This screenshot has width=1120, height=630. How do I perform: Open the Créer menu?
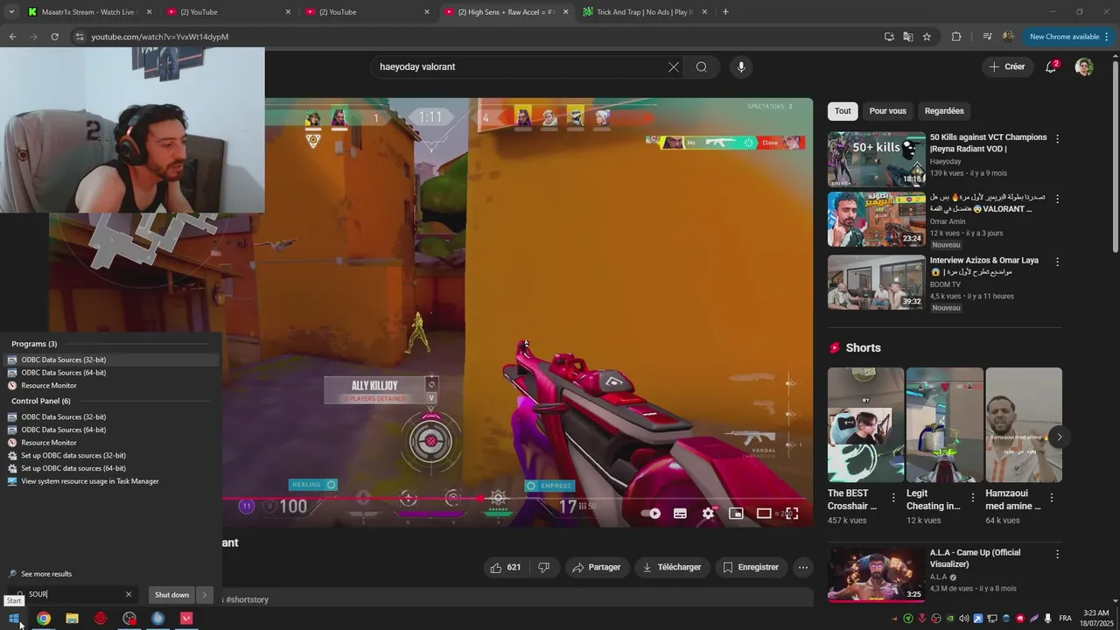[1007, 66]
